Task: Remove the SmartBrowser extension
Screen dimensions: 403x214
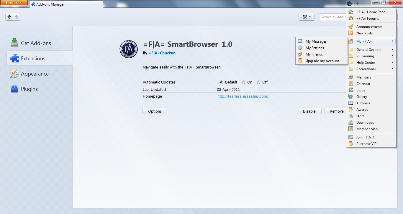Action: pos(336,111)
